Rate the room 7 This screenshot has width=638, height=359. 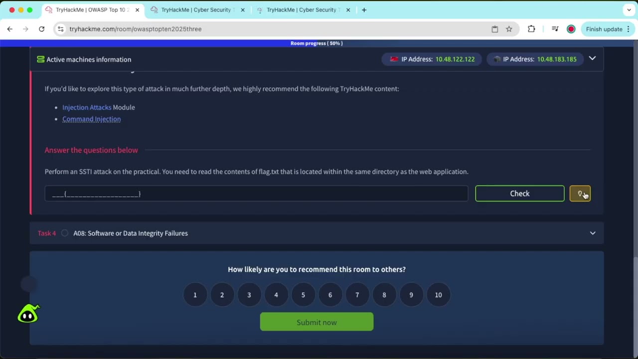pyautogui.click(x=357, y=295)
